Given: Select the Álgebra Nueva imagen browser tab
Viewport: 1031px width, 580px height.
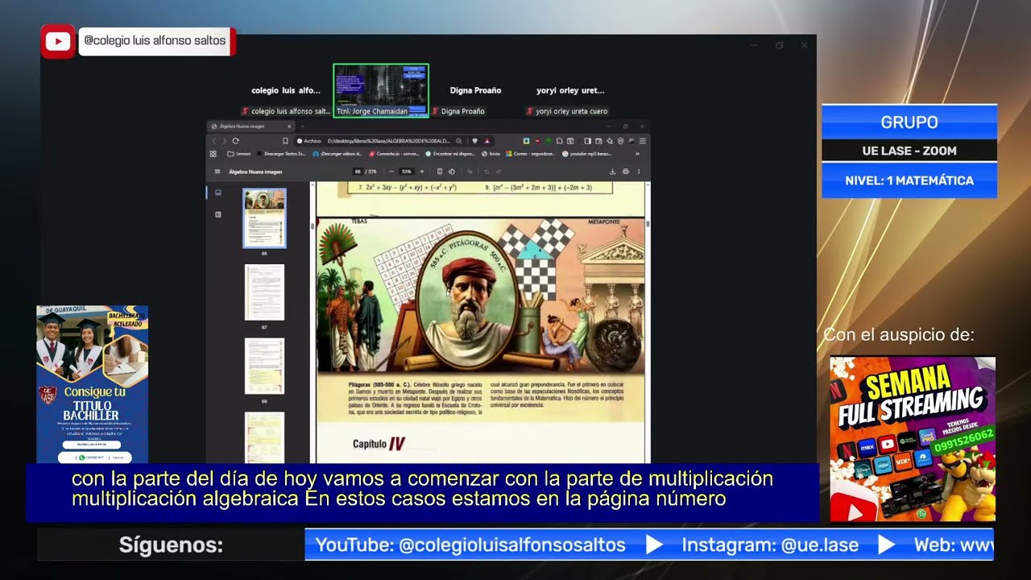Looking at the screenshot, I should point(250,126).
